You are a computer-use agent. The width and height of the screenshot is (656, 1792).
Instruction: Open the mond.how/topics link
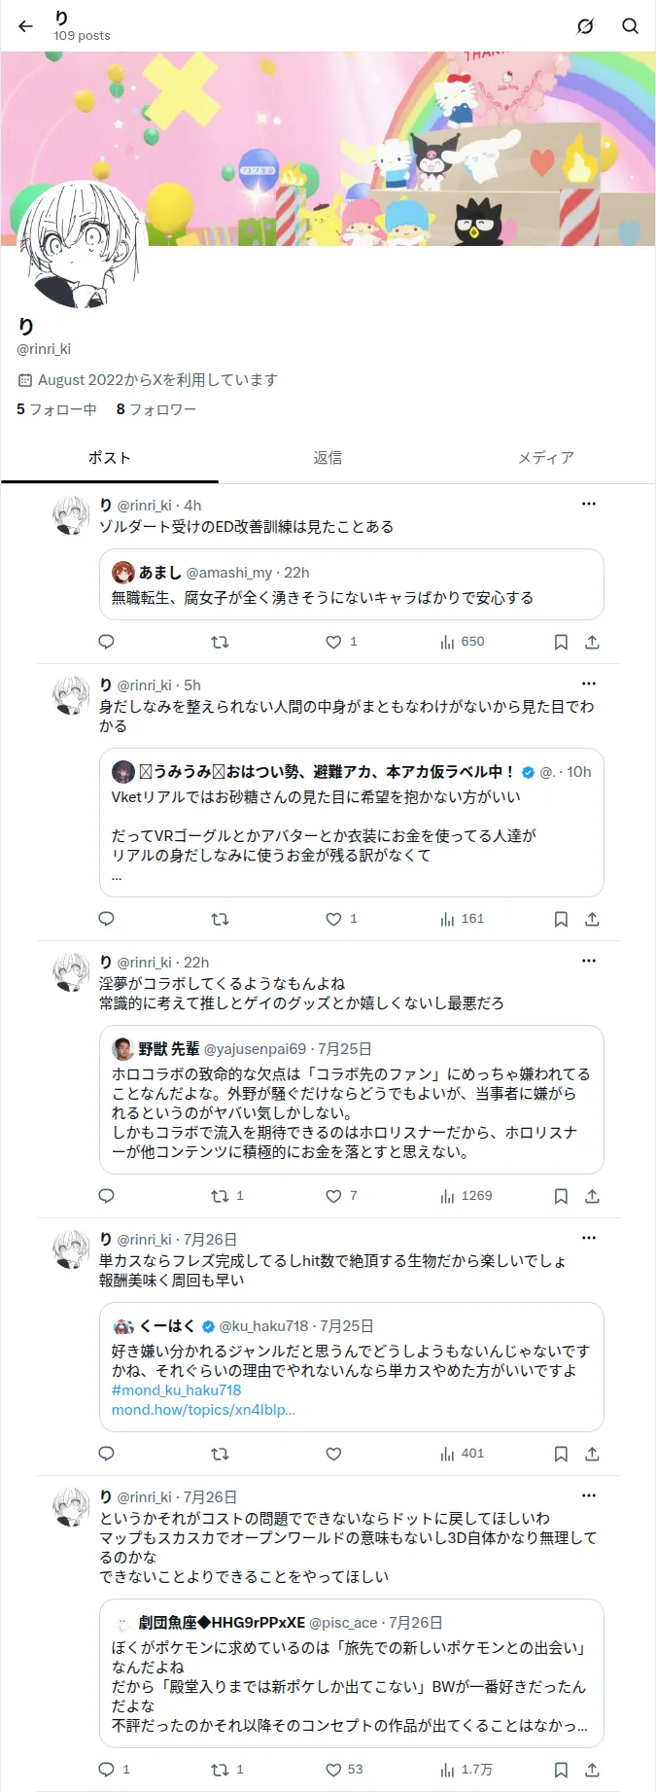click(203, 1410)
